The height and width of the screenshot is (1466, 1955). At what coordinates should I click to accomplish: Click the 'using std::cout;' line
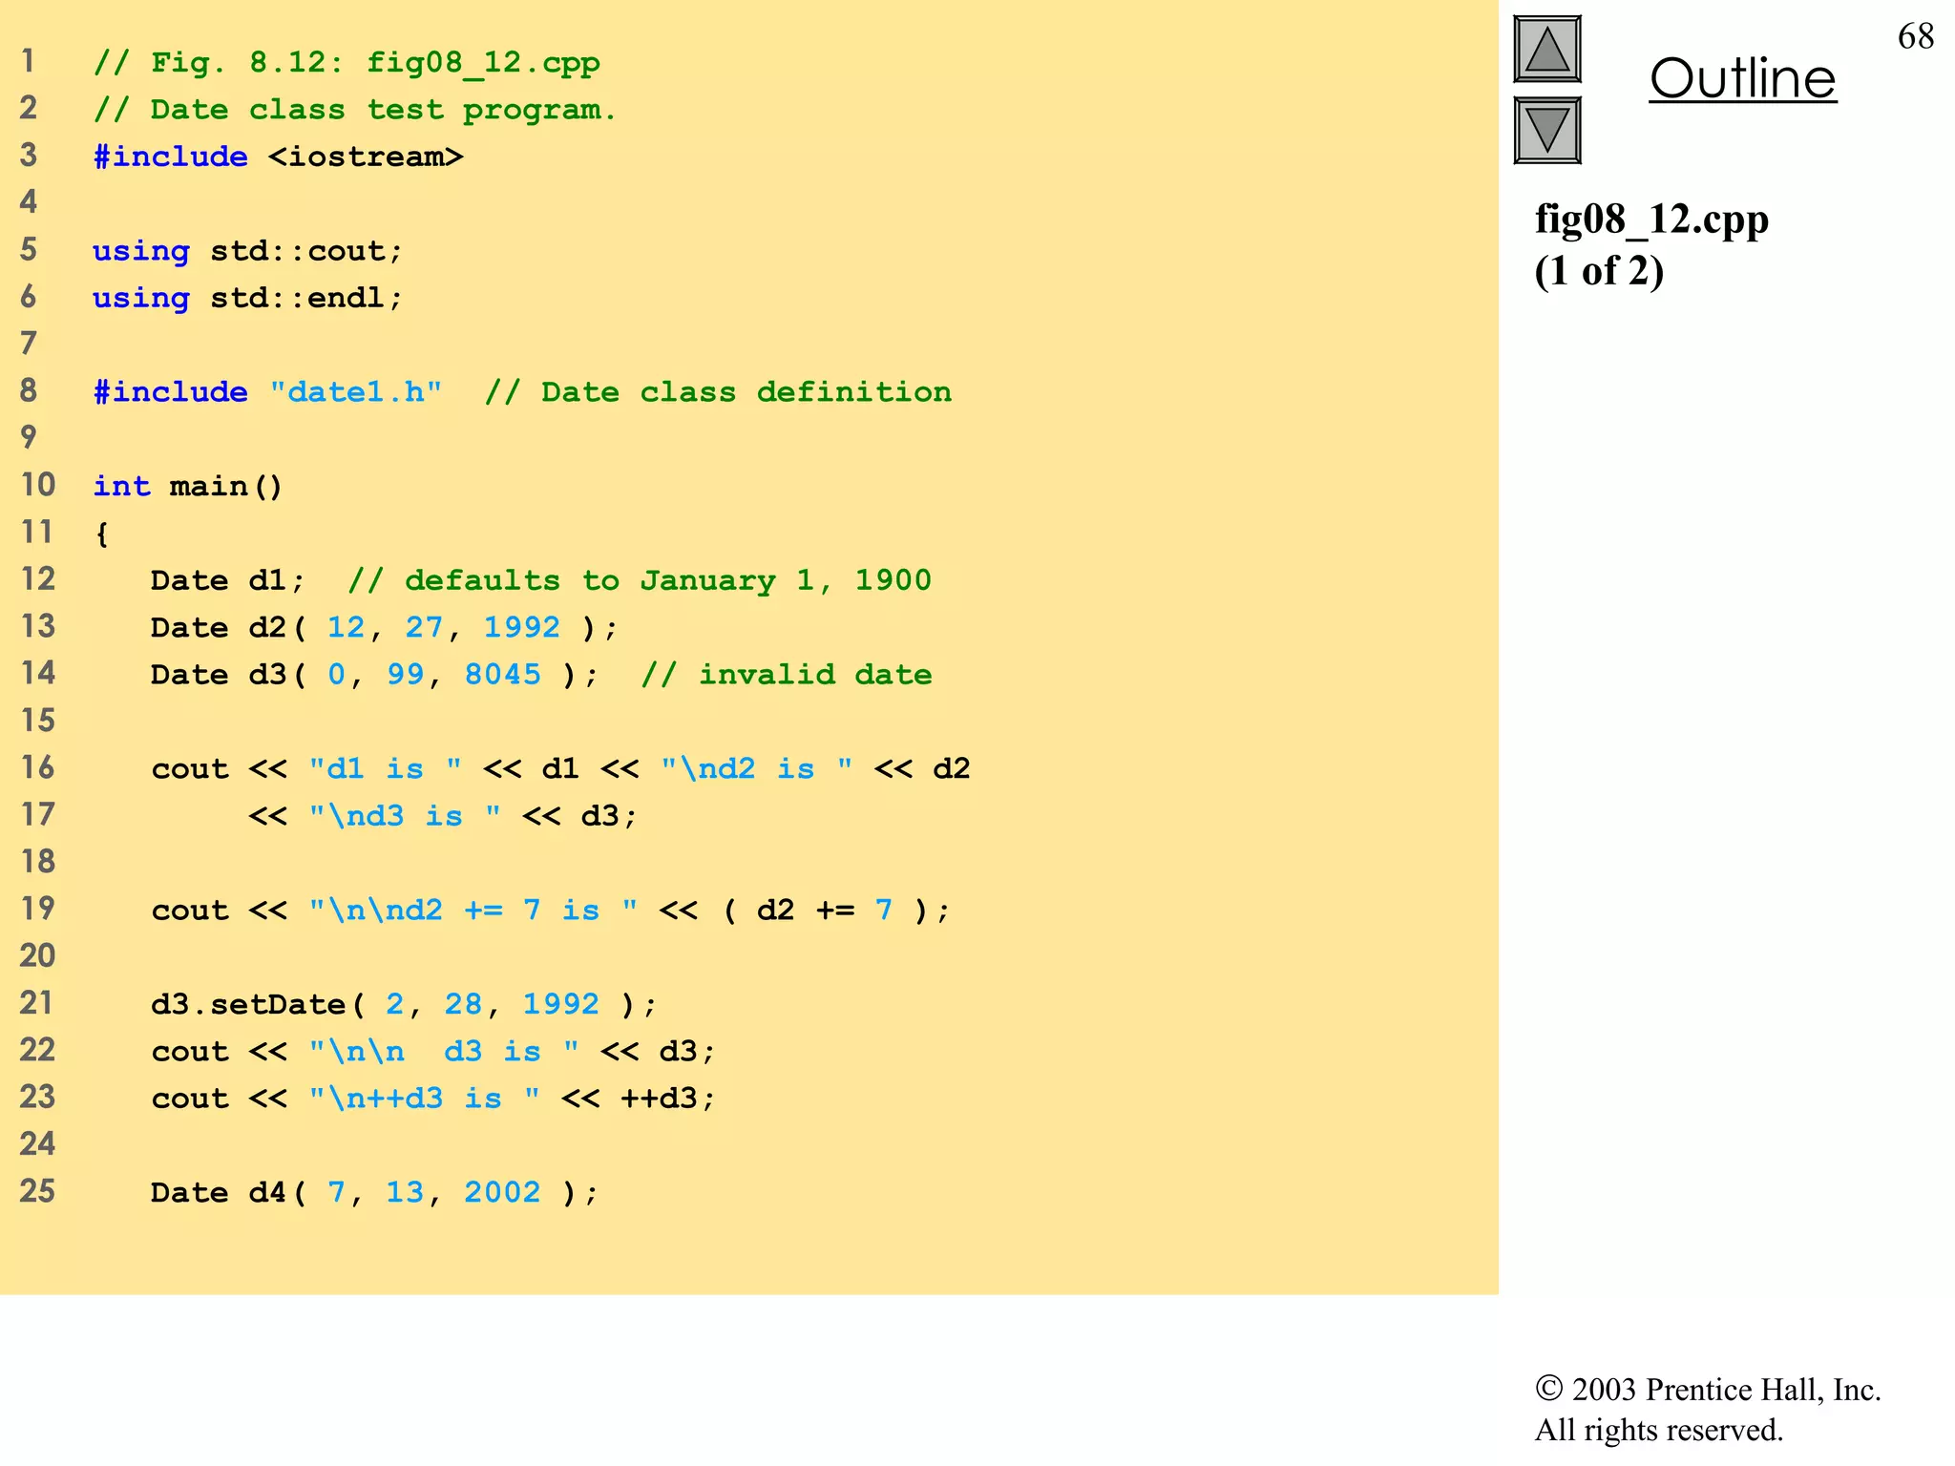[248, 251]
